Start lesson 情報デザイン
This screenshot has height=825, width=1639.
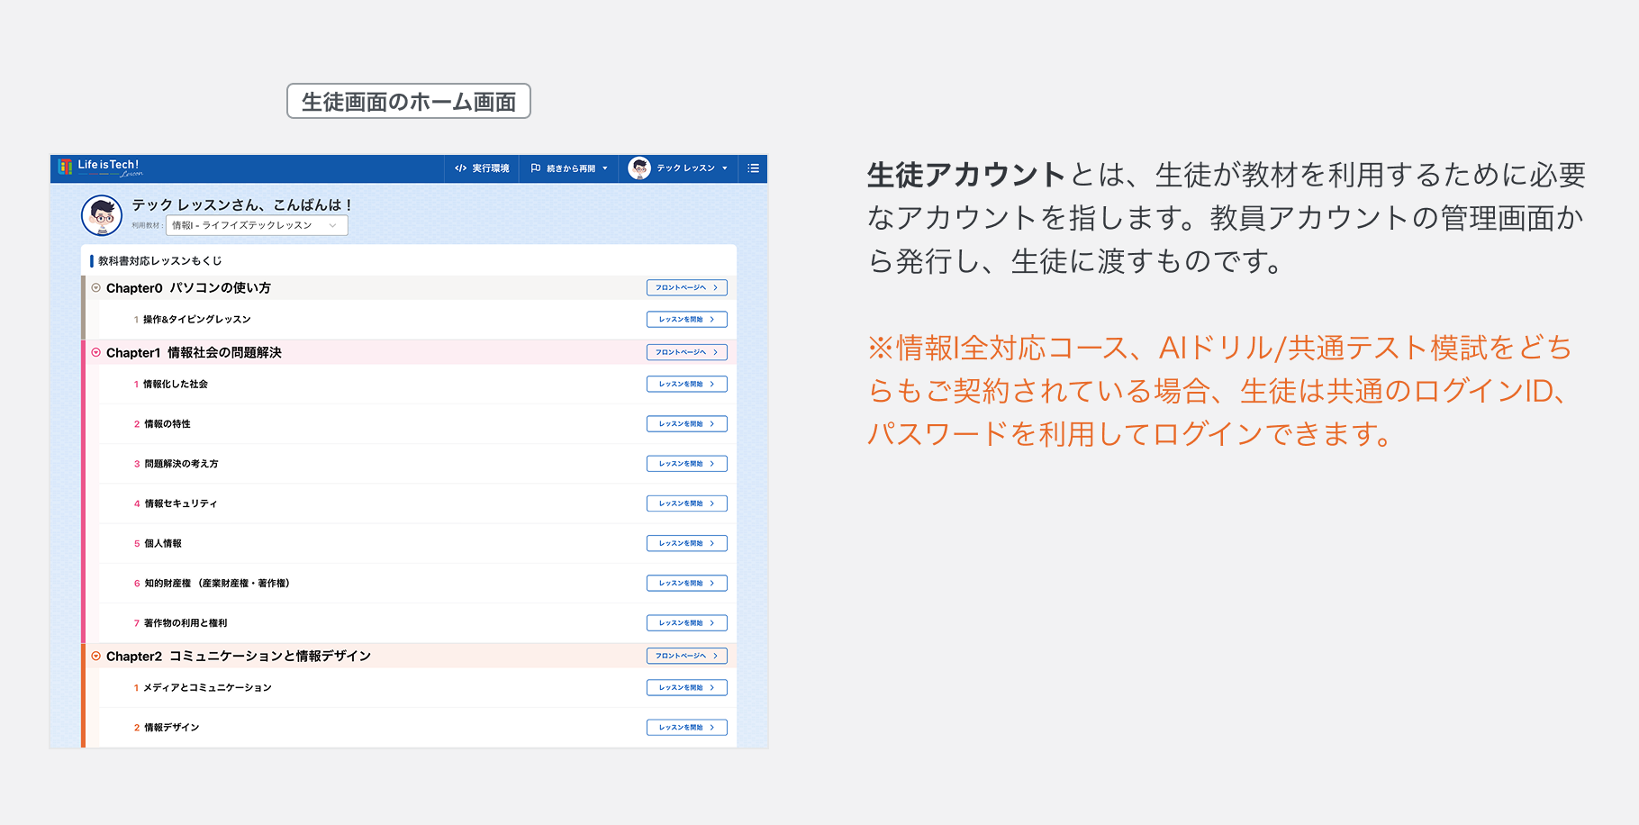tap(686, 728)
